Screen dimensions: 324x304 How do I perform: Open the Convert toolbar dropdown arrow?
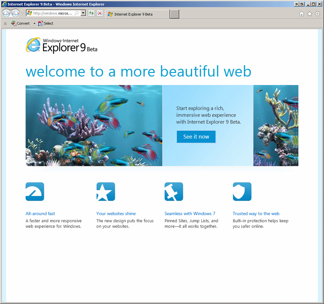point(34,23)
